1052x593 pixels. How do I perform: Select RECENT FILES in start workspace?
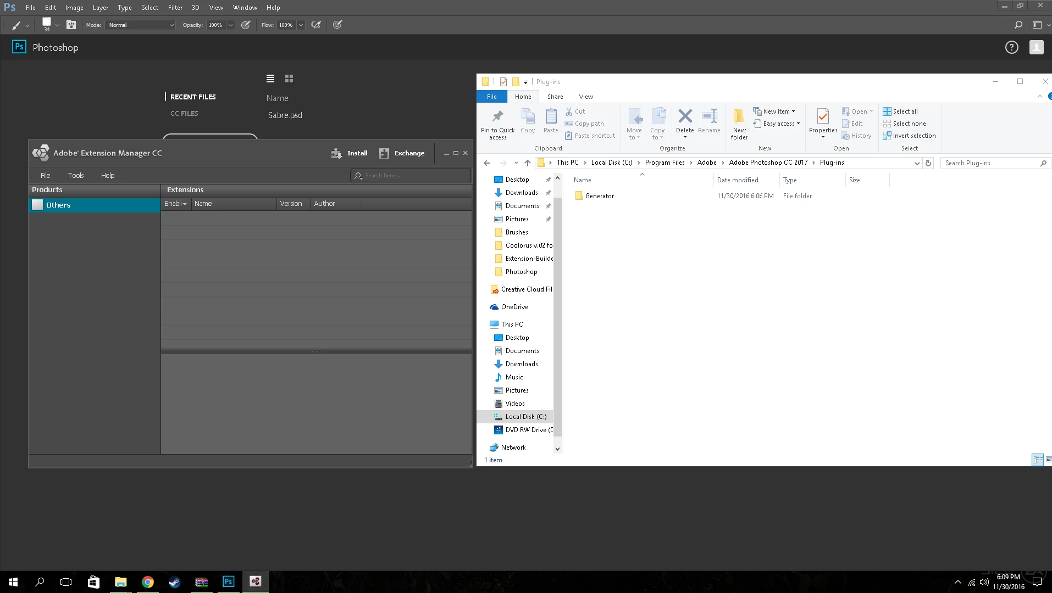[x=193, y=97]
